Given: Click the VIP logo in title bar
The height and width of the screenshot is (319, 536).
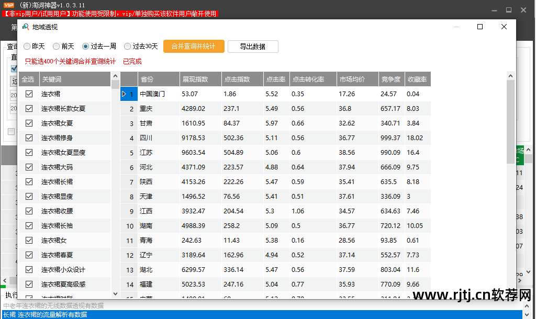Looking at the screenshot, I should click(8, 5).
